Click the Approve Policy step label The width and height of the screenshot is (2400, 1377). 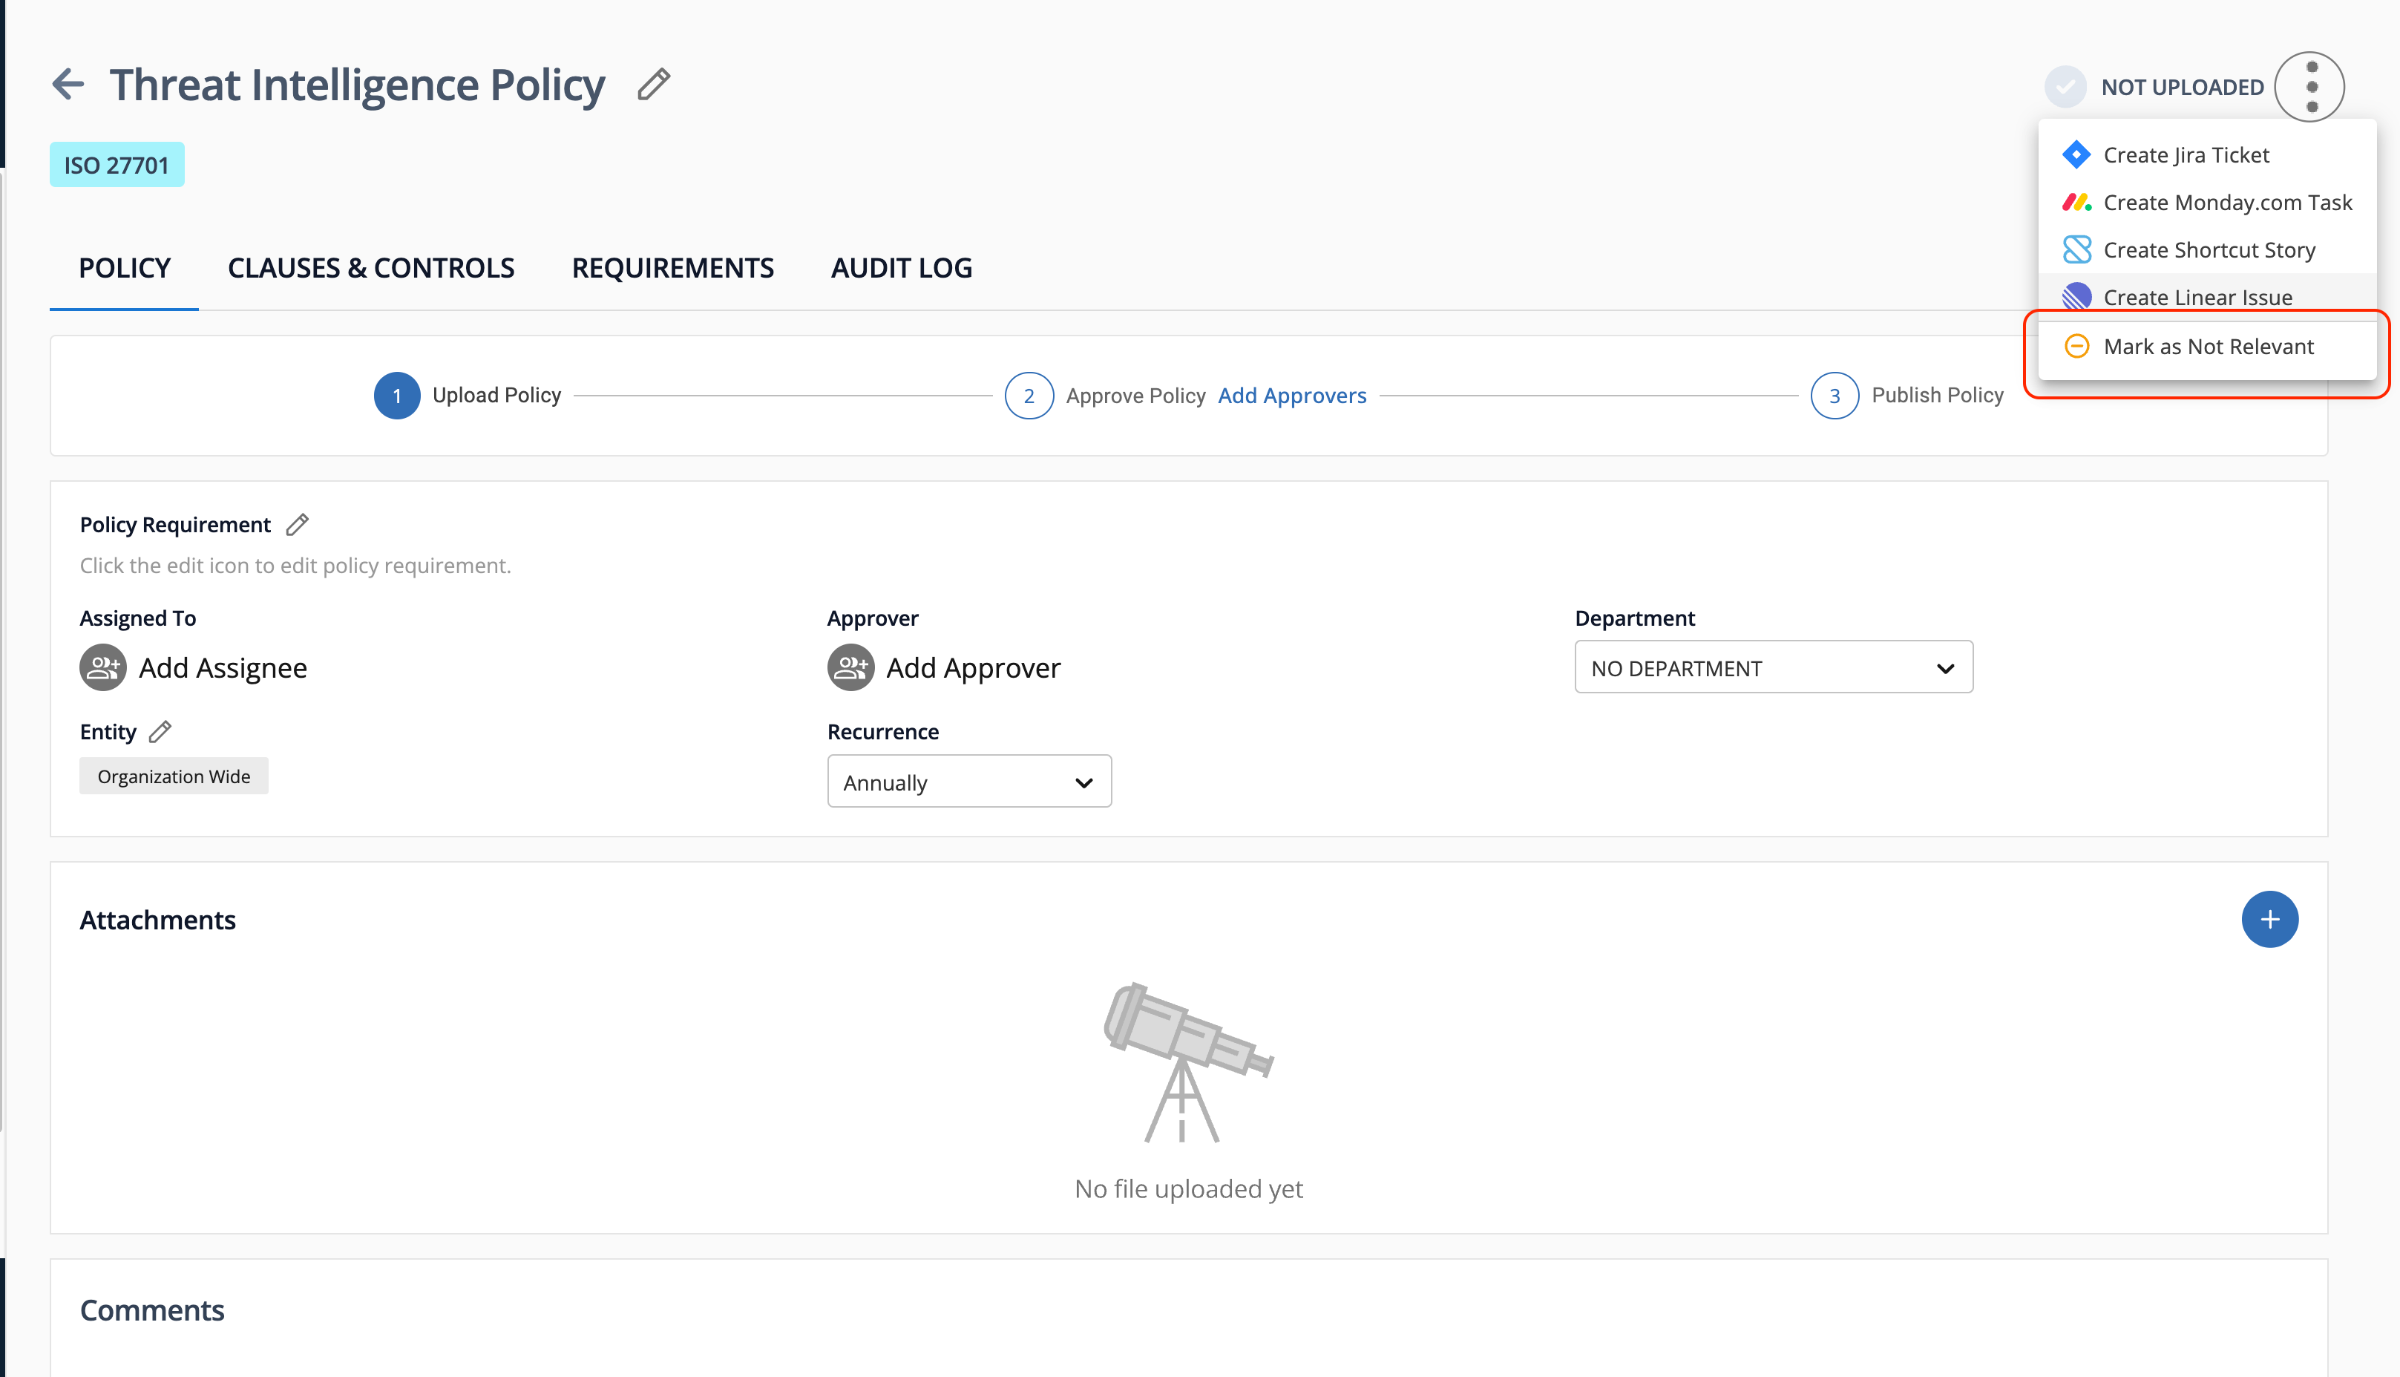point(1135,396)
